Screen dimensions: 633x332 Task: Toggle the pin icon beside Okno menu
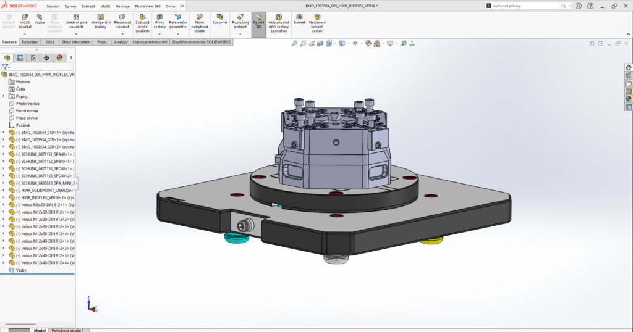tap(182, 6)
